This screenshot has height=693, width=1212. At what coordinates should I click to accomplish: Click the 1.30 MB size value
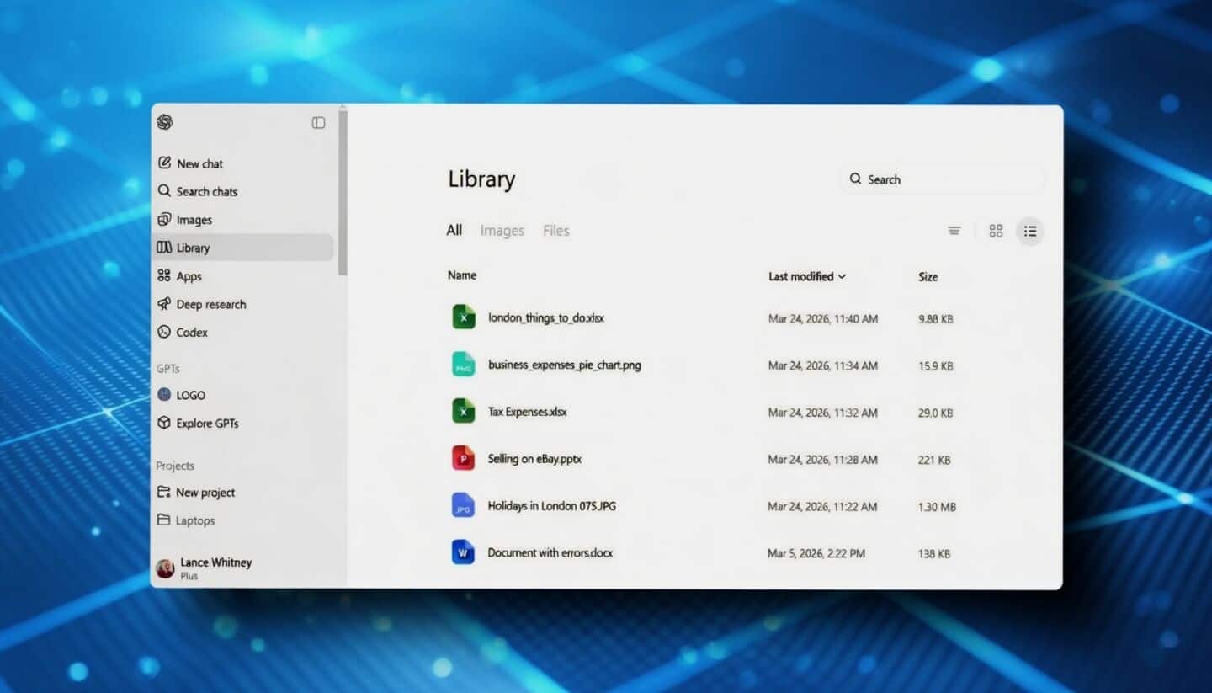937,507
